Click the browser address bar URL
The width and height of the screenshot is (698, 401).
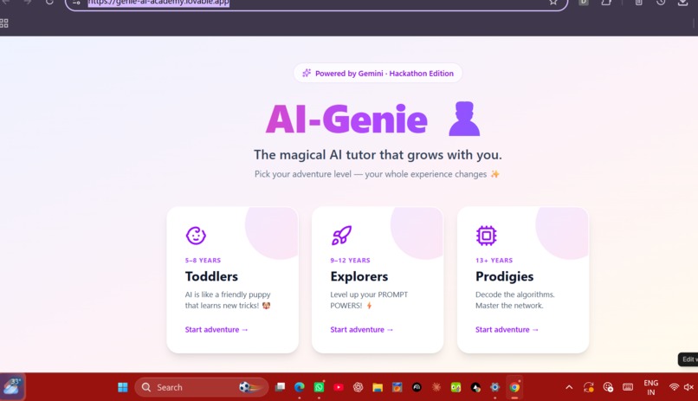158,3
